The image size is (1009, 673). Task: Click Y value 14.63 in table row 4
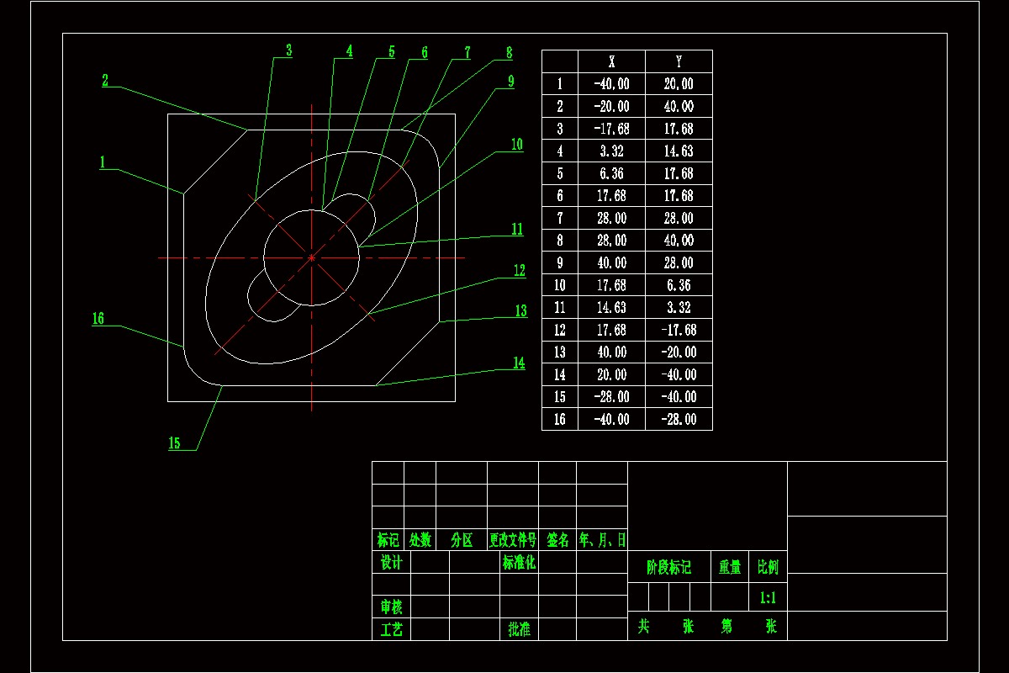click(679, 151)
